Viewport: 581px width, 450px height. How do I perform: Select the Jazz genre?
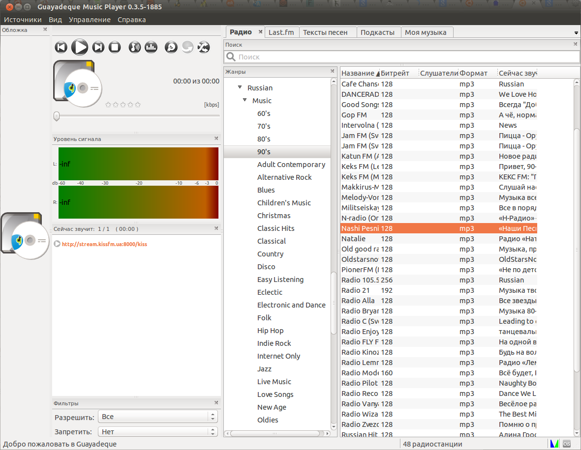point(264,368)
